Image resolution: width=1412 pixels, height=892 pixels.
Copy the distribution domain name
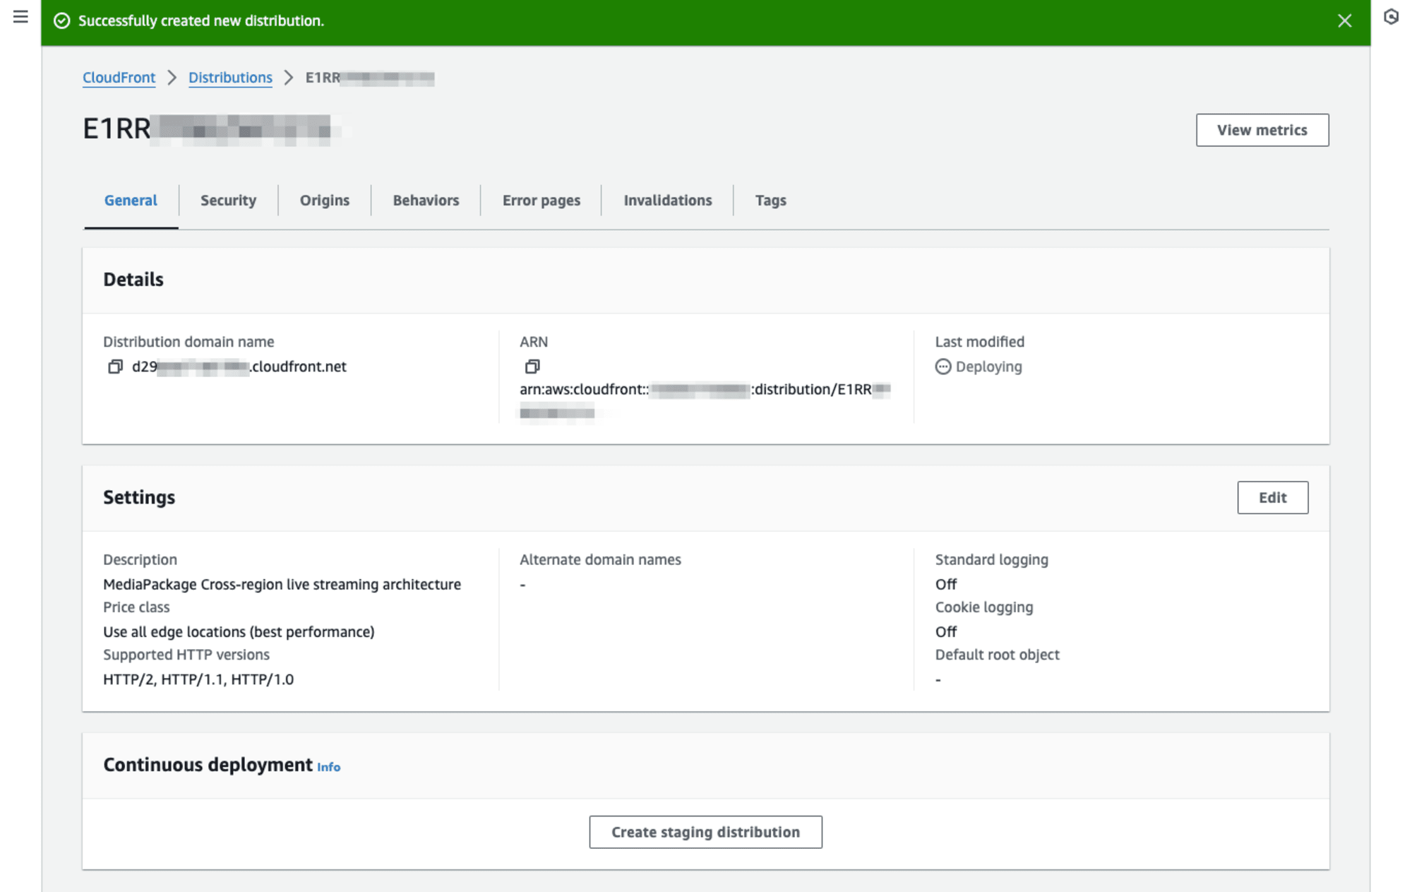(x=115, y=367)
